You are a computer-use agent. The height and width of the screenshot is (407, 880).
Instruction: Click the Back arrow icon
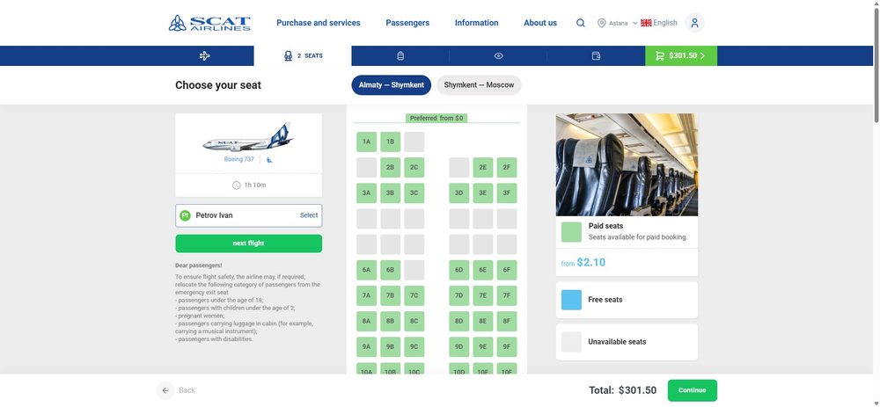click(165, 390)
